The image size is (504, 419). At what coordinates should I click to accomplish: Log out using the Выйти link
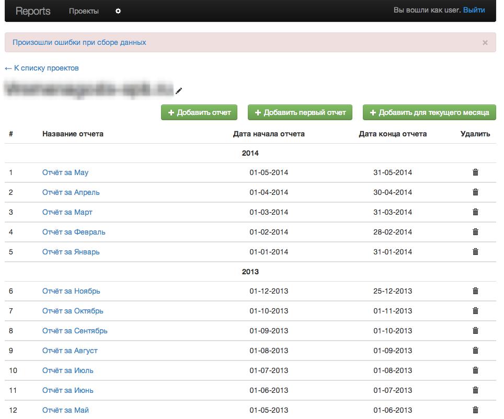click(474, 10)
